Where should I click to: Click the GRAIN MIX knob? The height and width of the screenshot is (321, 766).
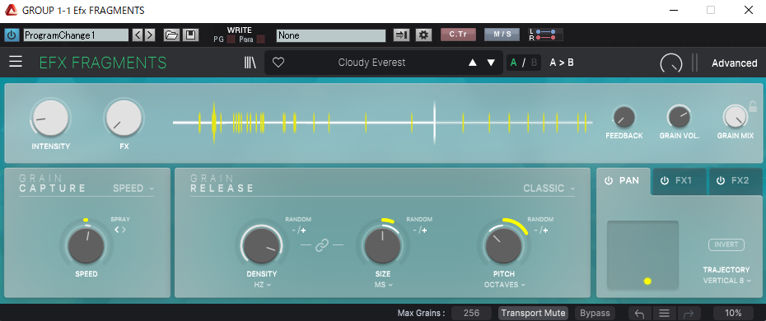735,117
